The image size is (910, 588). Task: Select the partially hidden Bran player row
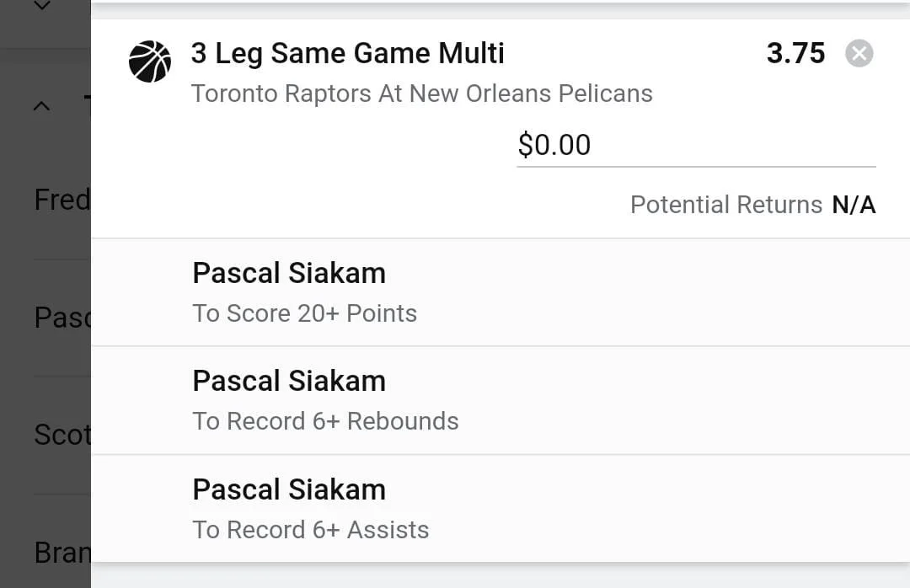(61, 553)
